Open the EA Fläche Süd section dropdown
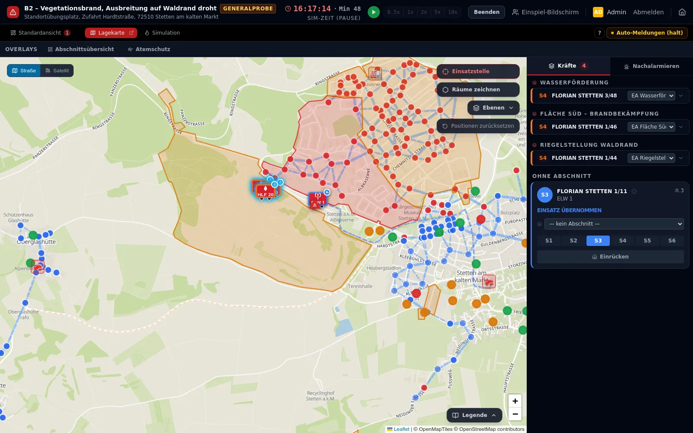The image size is (693, 433). pos(651,127)
